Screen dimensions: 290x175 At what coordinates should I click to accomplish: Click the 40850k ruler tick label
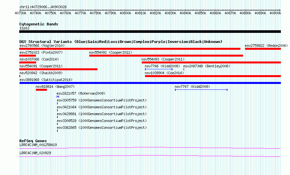[200, 13]
